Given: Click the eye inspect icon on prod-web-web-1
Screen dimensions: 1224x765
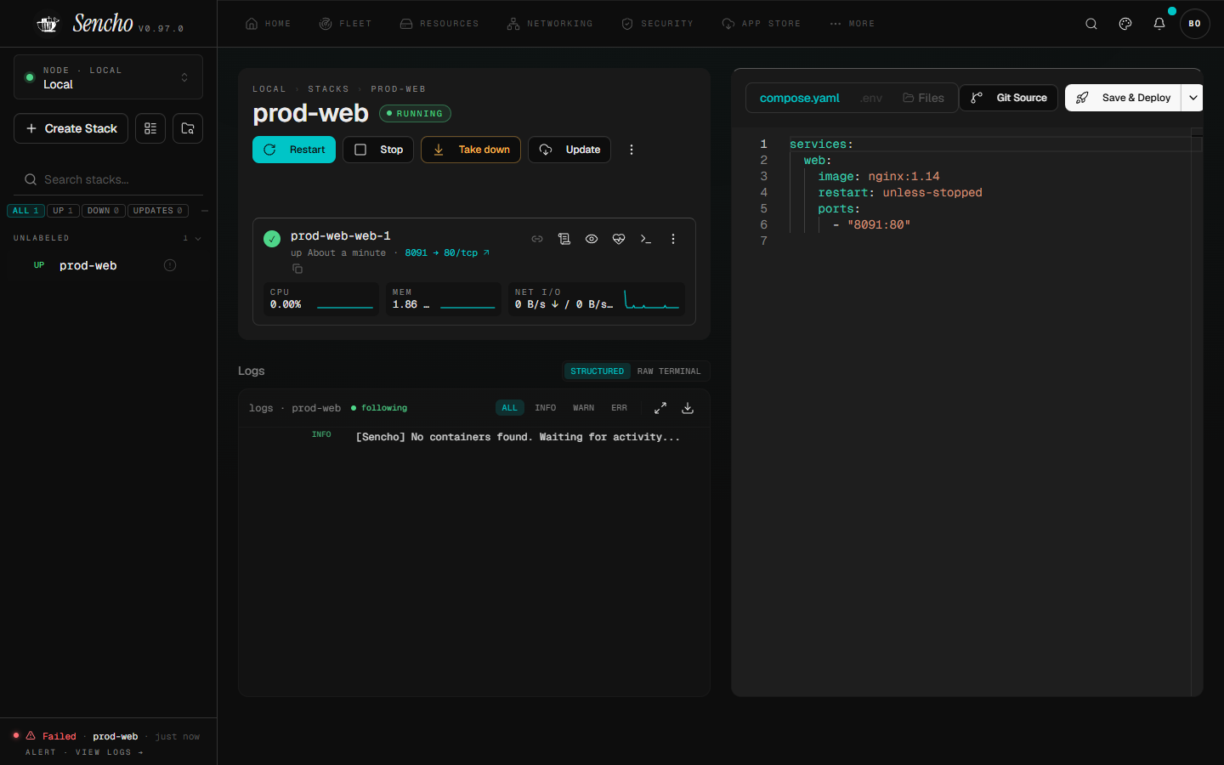Looking at the screenshot, I should [x=592, y=239].
